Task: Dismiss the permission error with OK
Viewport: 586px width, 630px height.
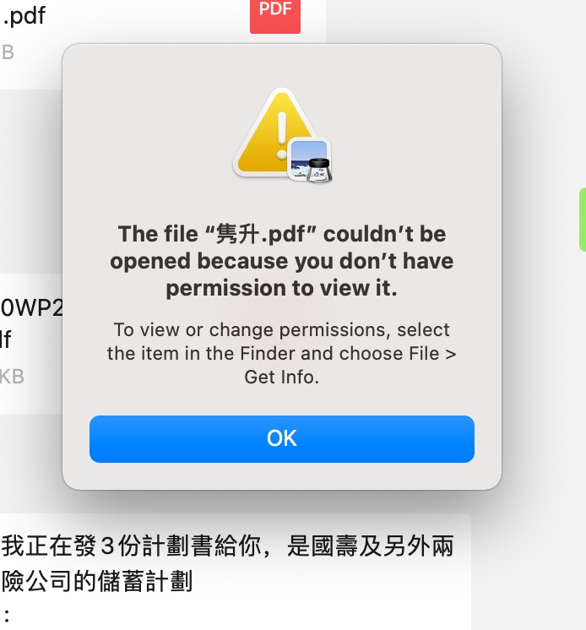Action: (x=281, y=439)
